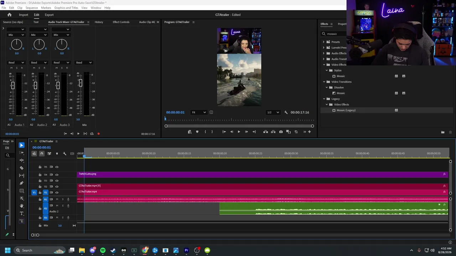Collapse the Legacy folder
The image size is (456, 256).
point(324,99)
